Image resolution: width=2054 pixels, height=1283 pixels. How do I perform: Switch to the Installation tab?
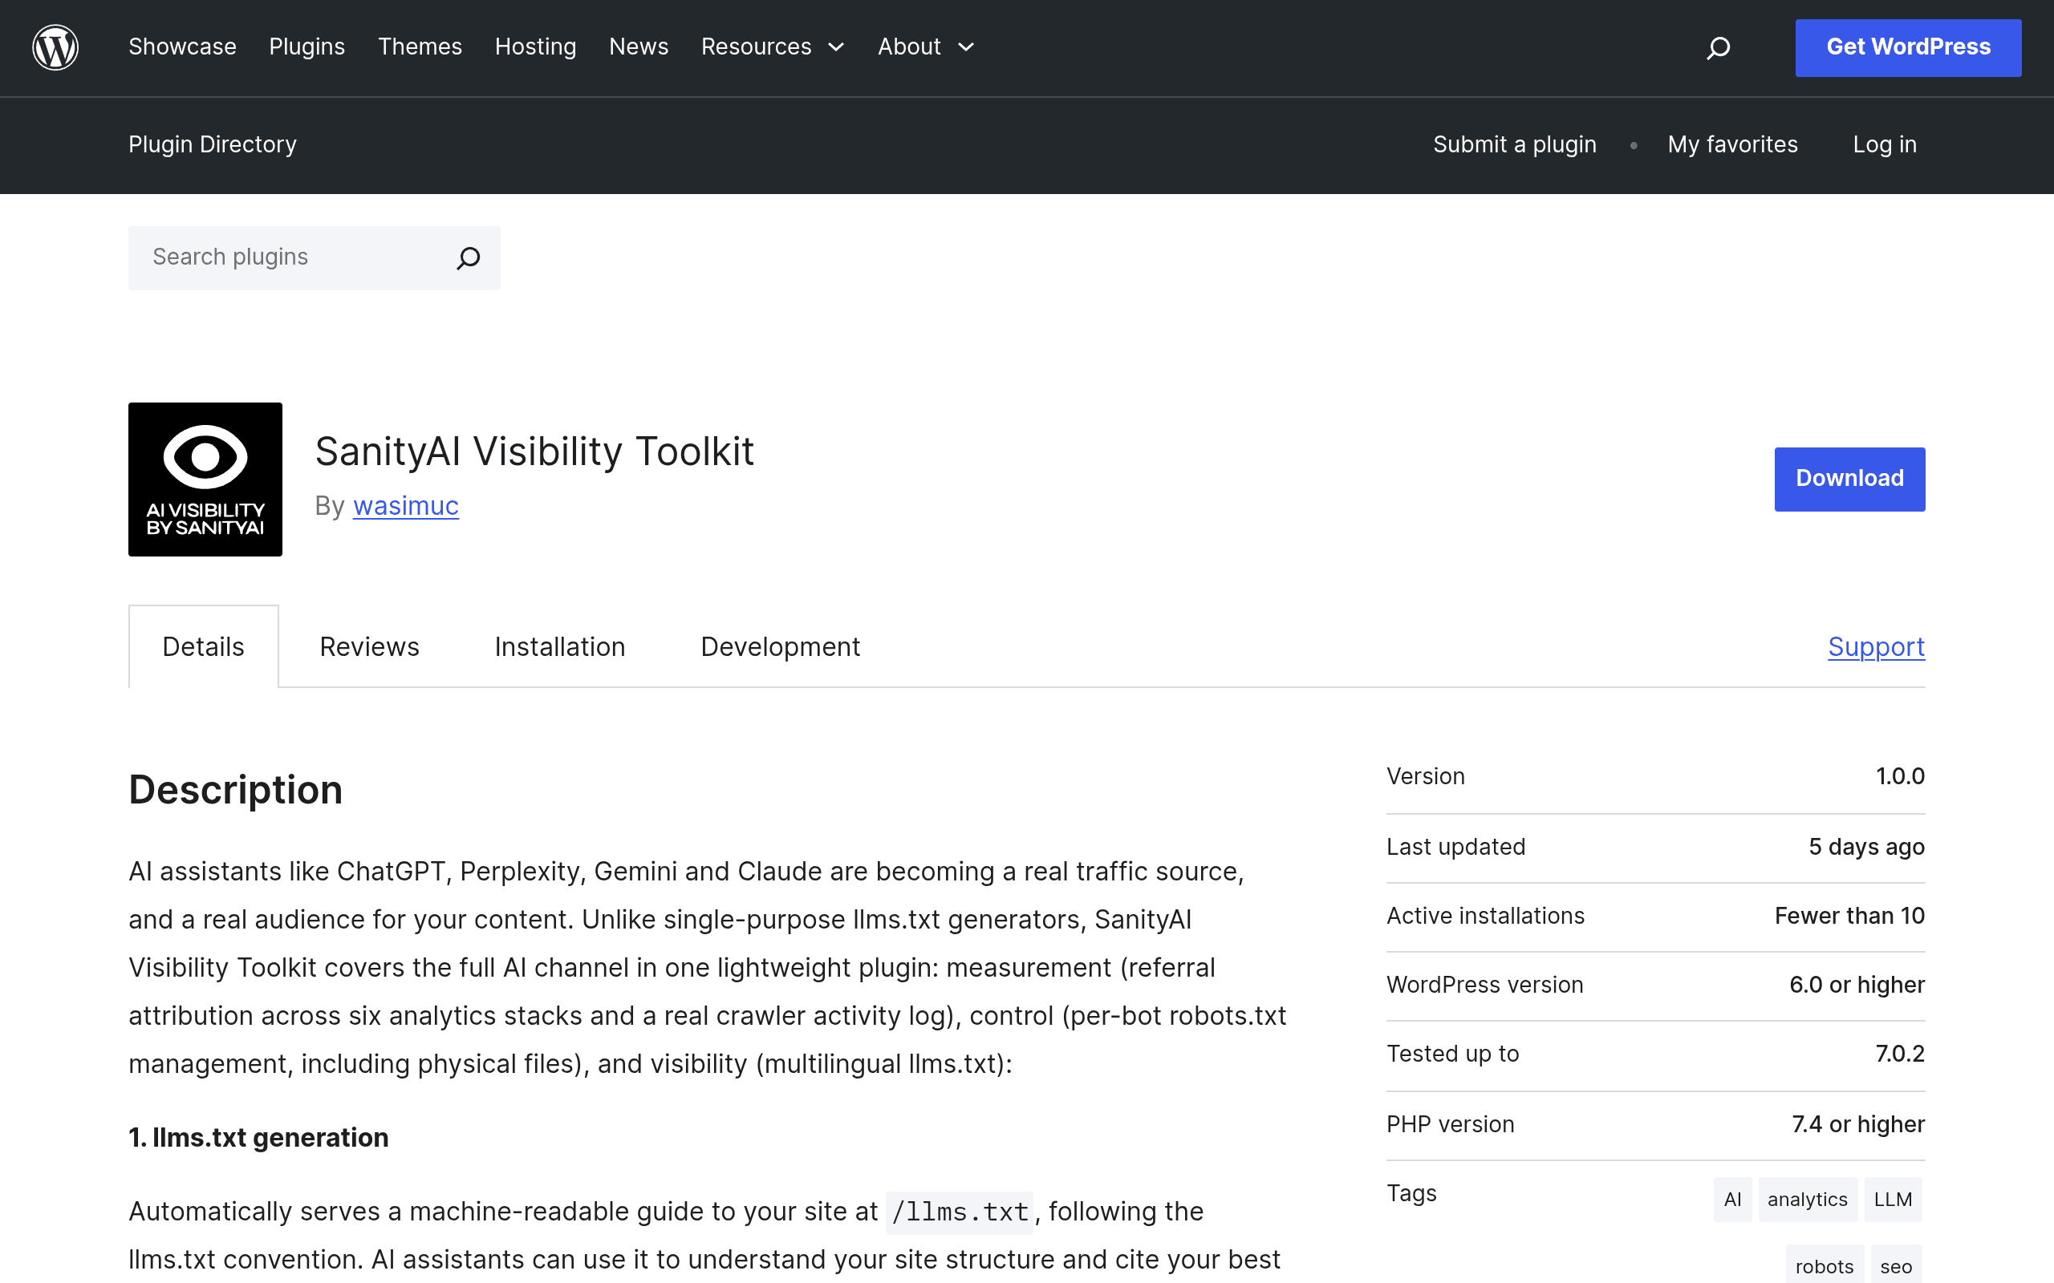point(560,646)
